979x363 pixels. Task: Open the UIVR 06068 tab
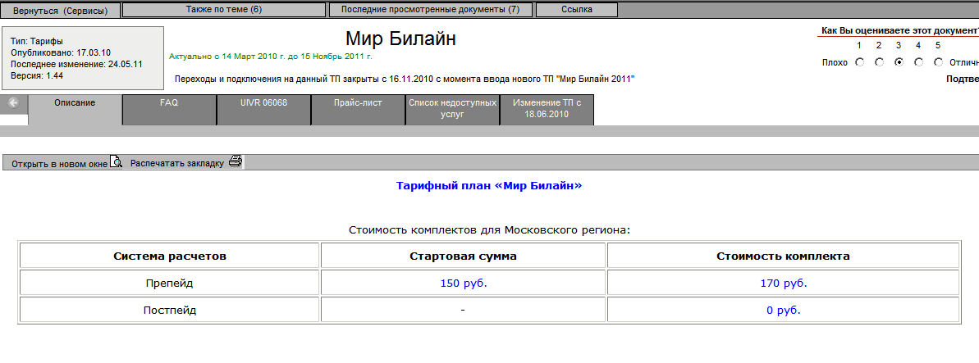click(263, 110)
